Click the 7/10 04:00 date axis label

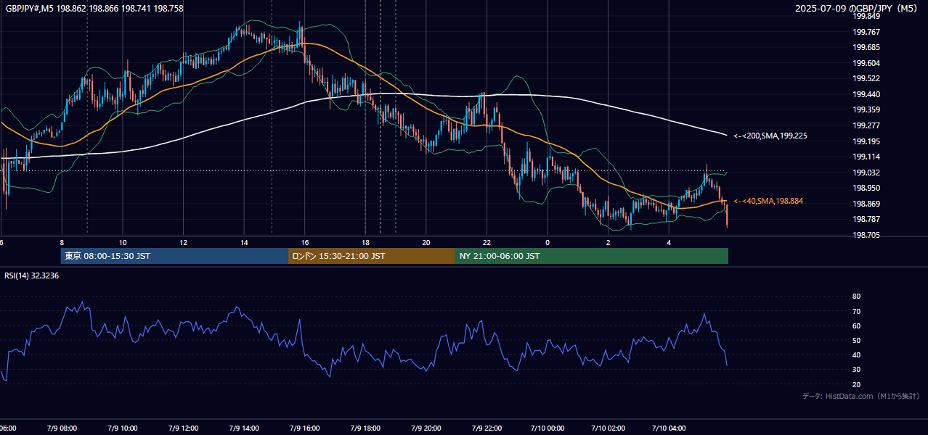(669, 428)
